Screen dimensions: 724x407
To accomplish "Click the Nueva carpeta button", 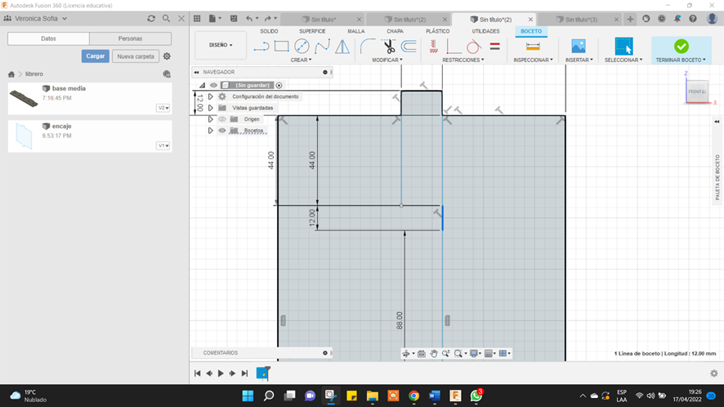I will pyautogui.click(x=135, y=56).
